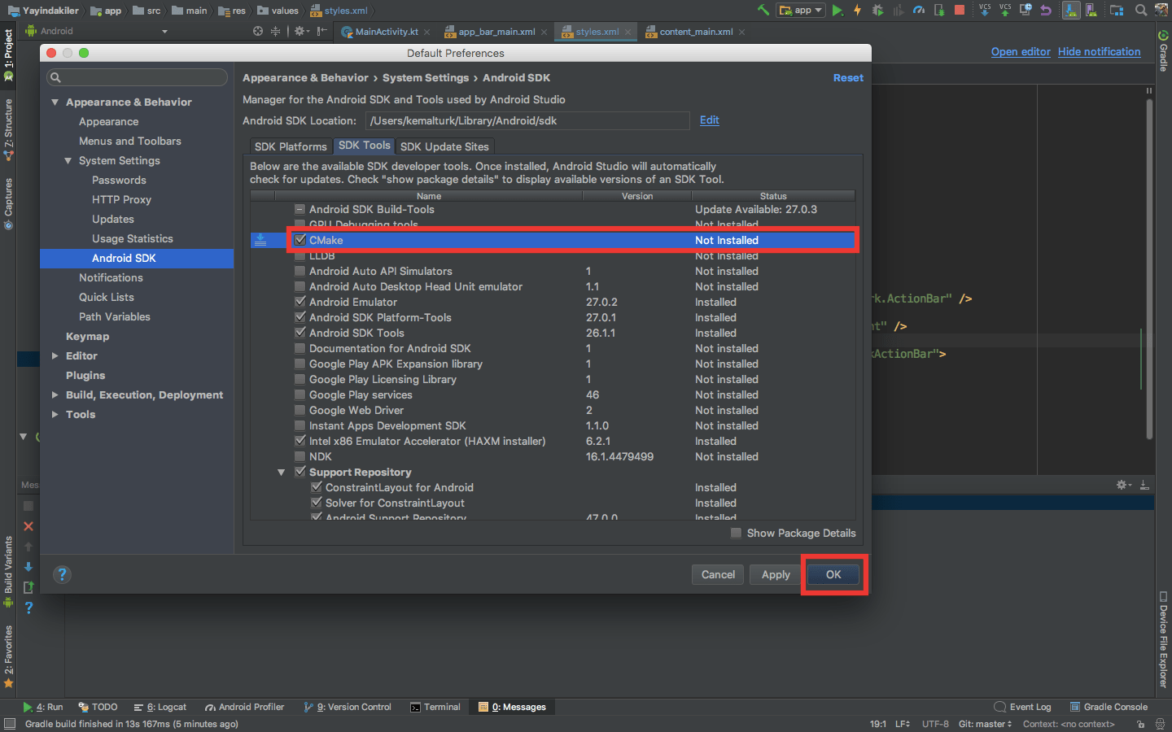Open Messages panel gear settings icon
This screenshot has width=1172, height=732.
1123,485
